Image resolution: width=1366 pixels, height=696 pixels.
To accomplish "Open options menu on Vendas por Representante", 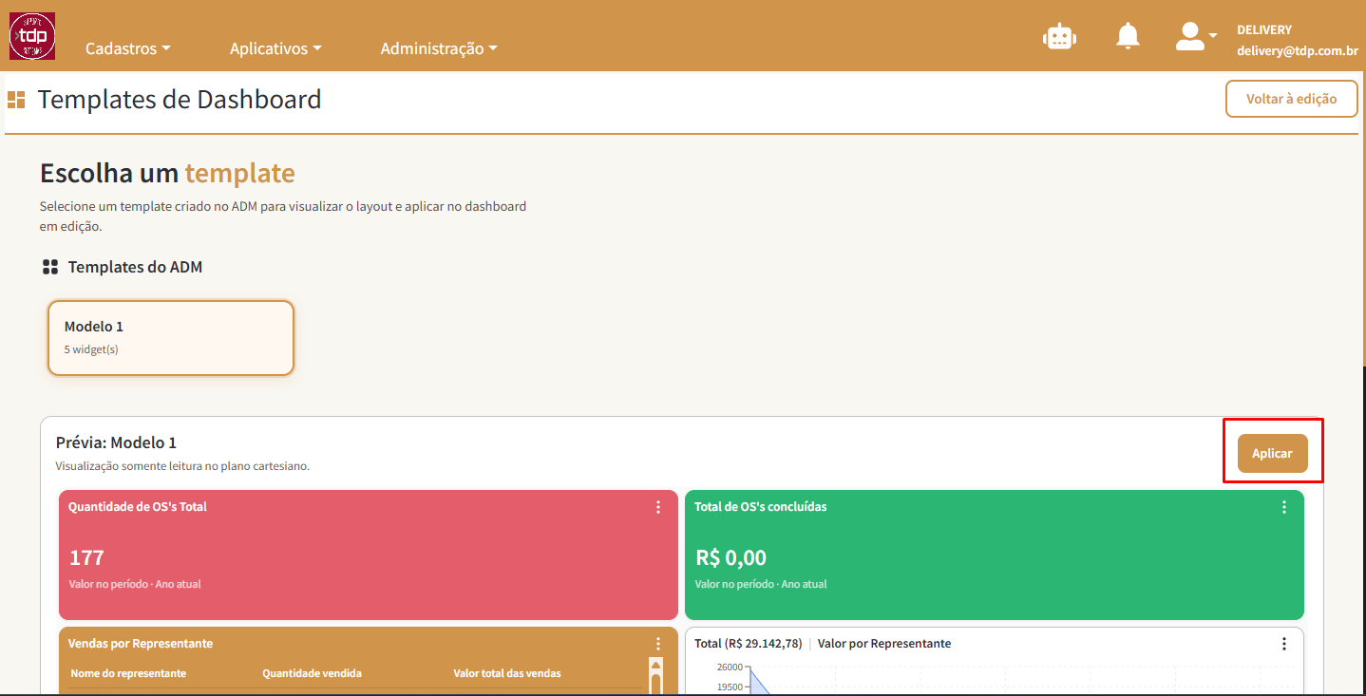I will tap(658, 644).
